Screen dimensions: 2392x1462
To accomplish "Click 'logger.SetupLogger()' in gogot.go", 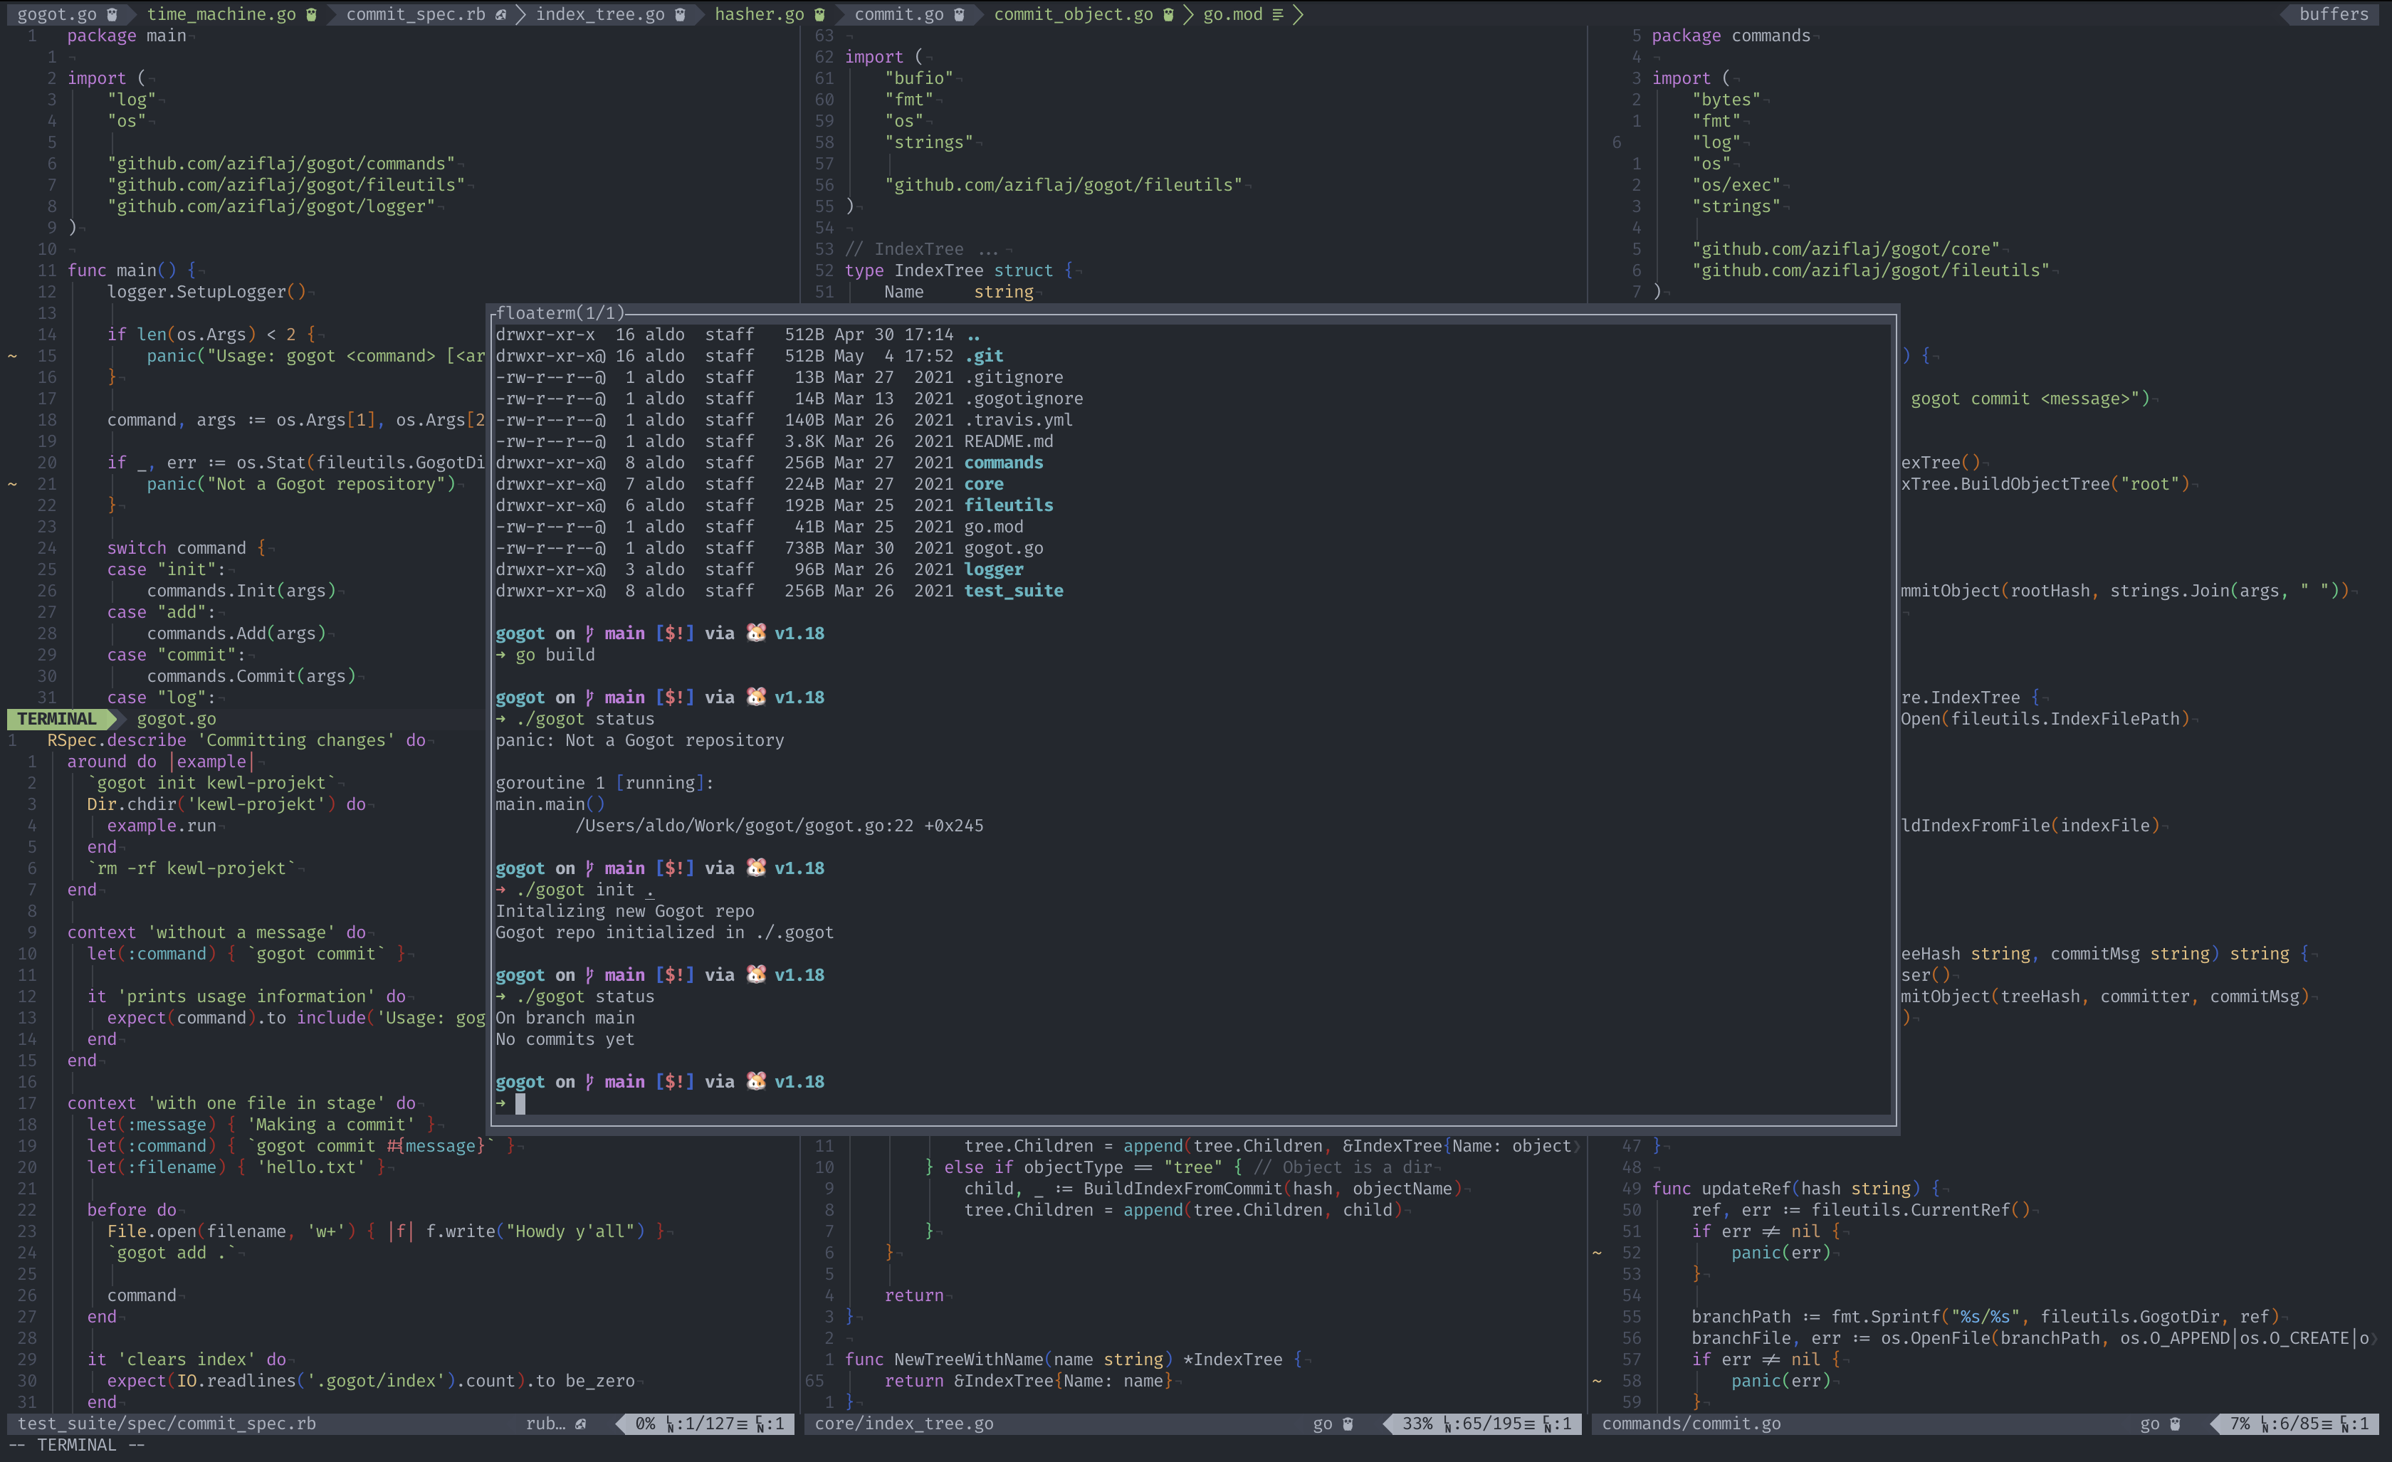I will click(206, 291).
